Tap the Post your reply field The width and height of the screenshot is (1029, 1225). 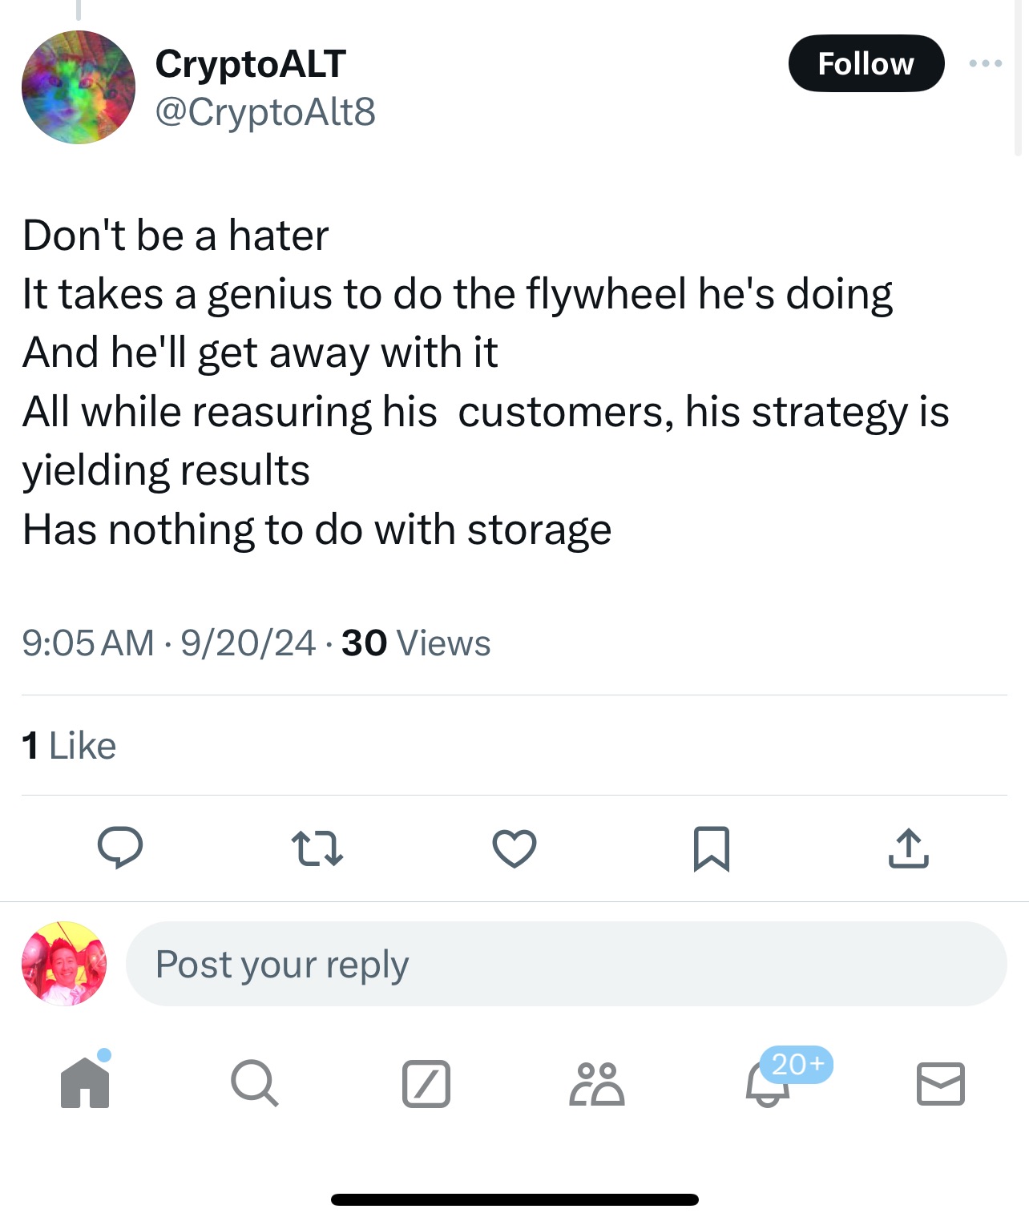point(566,964)
